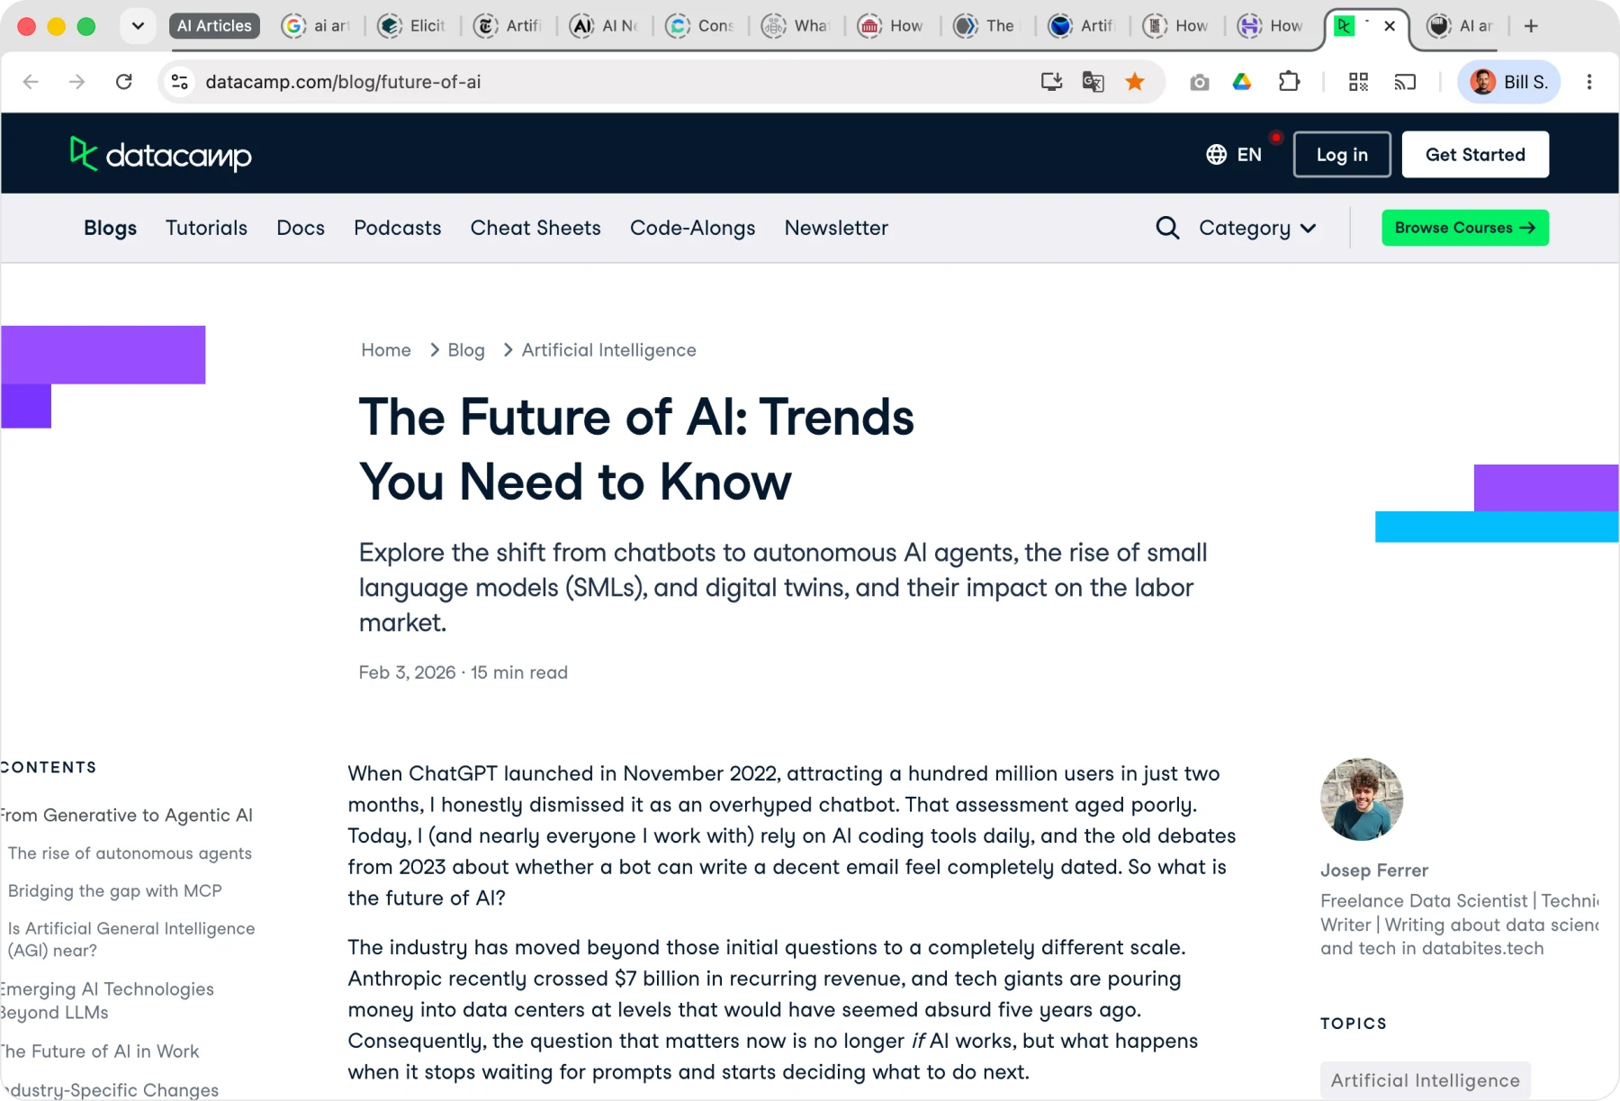Image resolution: width=1620 pixels, height=1101 pixels.
Task: Go back to previous page
Action: [31, 82]
